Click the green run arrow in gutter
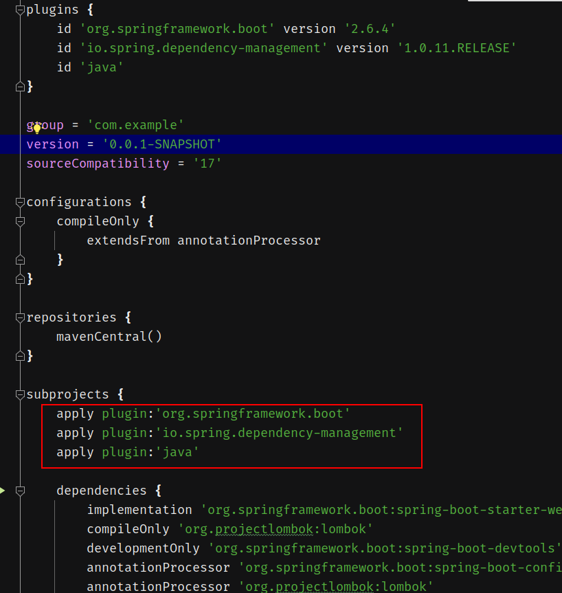Viewport: 562px width, 593px height. click(3, 491)
